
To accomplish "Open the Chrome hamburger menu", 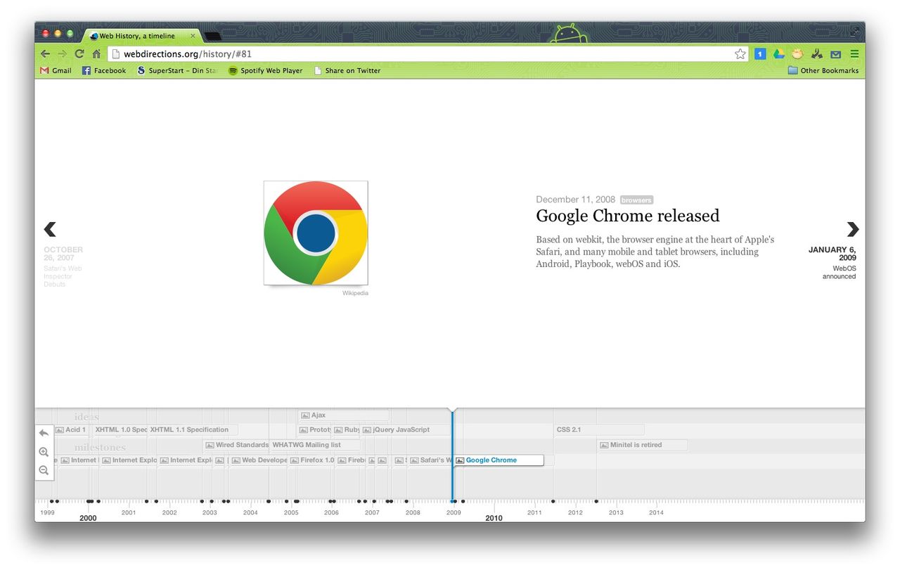I will [854, 54].
